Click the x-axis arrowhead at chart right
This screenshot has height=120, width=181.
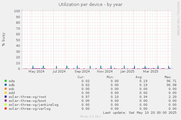pos(172,69)
